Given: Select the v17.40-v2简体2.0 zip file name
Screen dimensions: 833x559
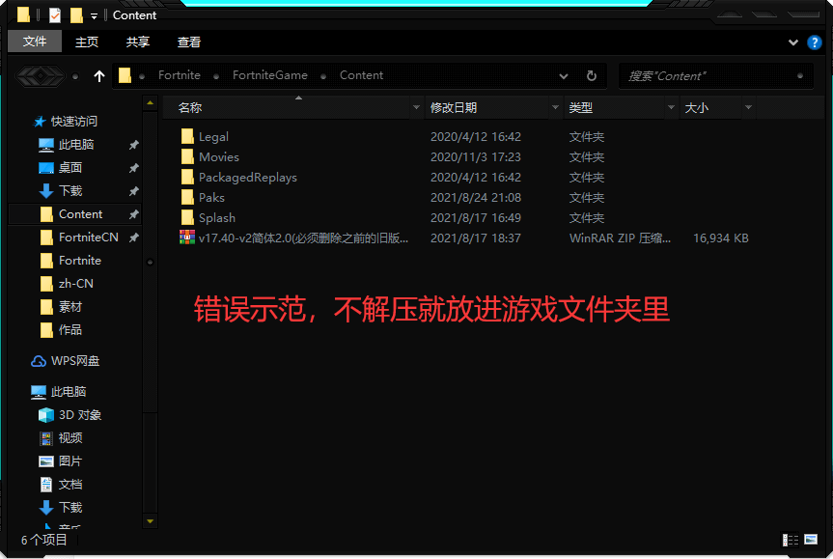Looking at the screenshot, I should (303, 238).
